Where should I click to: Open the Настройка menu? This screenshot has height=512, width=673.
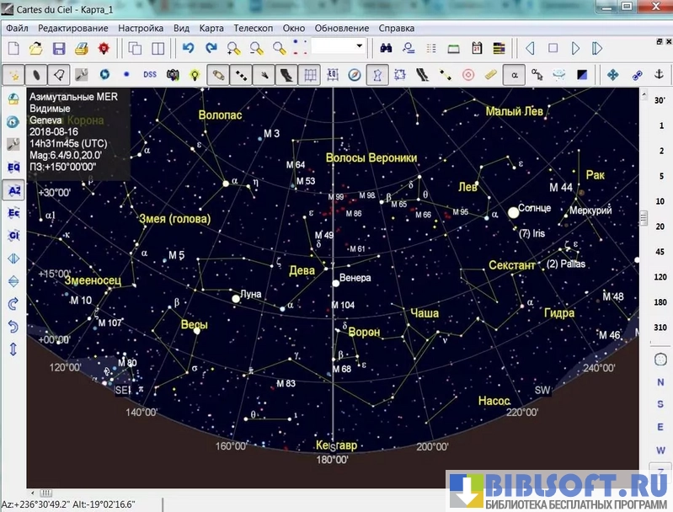pos(141,28)
